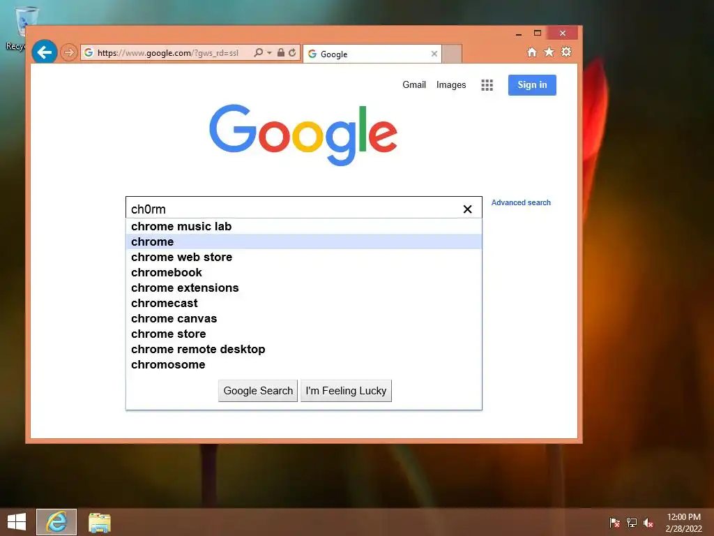Choose suggestion chrome web store
The height and width of the screenshot is (536, 714).
pyautogui.click(x=304, y=257)
